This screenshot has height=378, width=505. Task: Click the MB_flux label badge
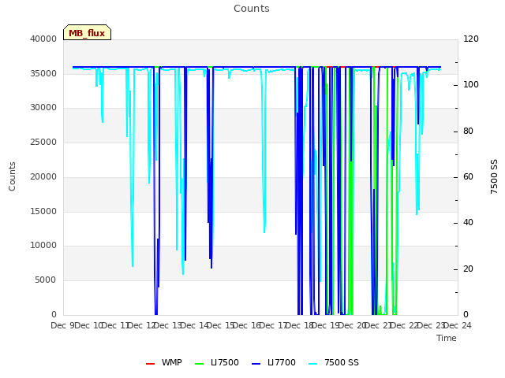[87, 32]
